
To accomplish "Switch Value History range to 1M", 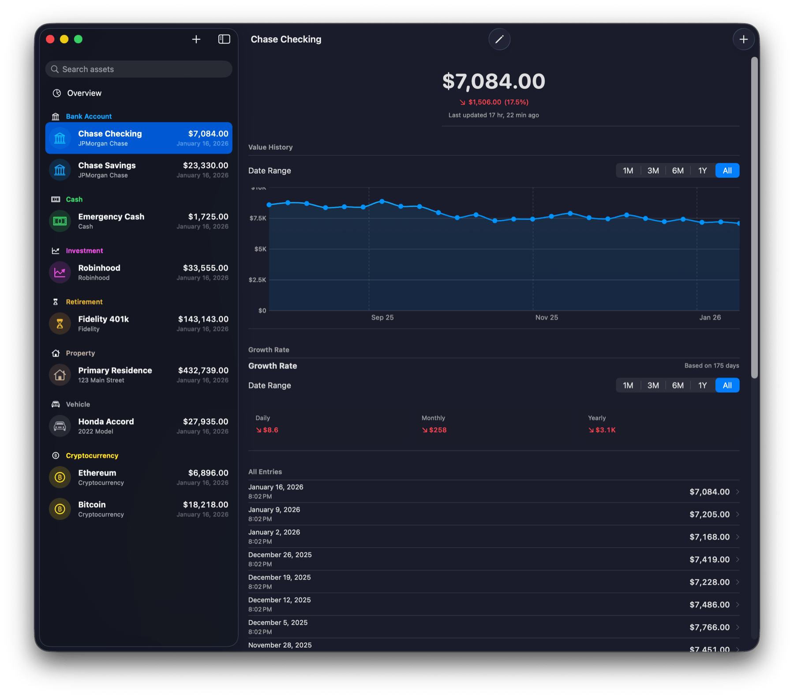I will (627, 170).
